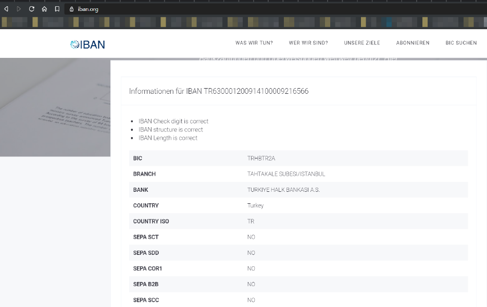Select the BIC value TRHBTR2A
The width and height of the screenshot is (487, 307).
pyautogui.click(x=261, y=158)
